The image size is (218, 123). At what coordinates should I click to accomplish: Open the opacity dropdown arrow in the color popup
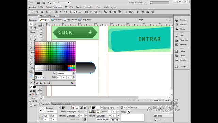click(x=43, y=77)
